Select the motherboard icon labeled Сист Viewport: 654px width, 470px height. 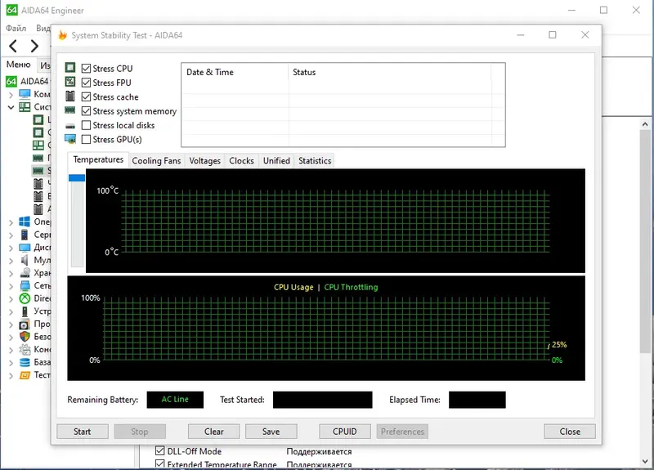click(x=25, y=107)
